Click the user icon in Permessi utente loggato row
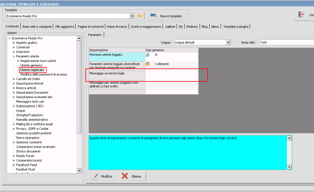314x192 pixels. (148, 55)
